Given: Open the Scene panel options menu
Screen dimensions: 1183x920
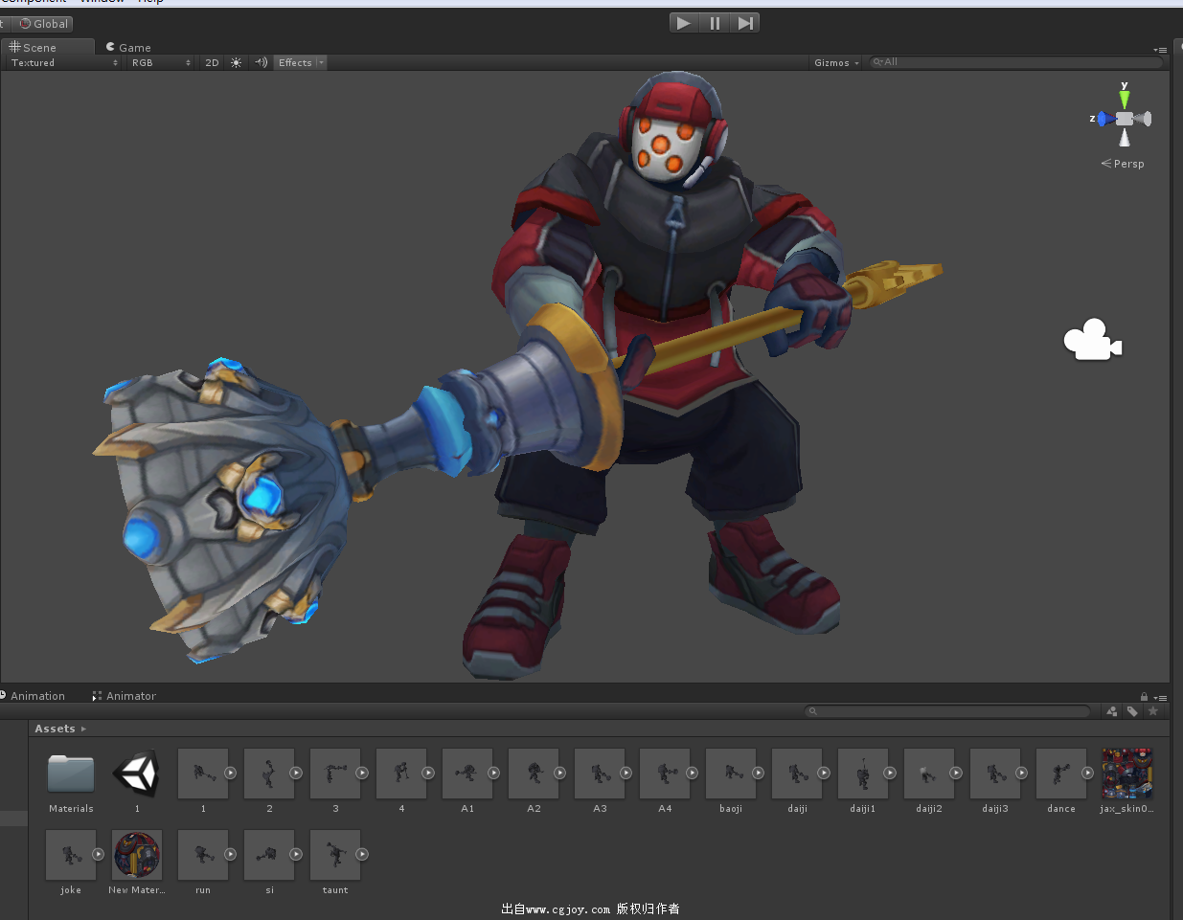Looking at the screenshot, I should click(x=1160, y=49).
